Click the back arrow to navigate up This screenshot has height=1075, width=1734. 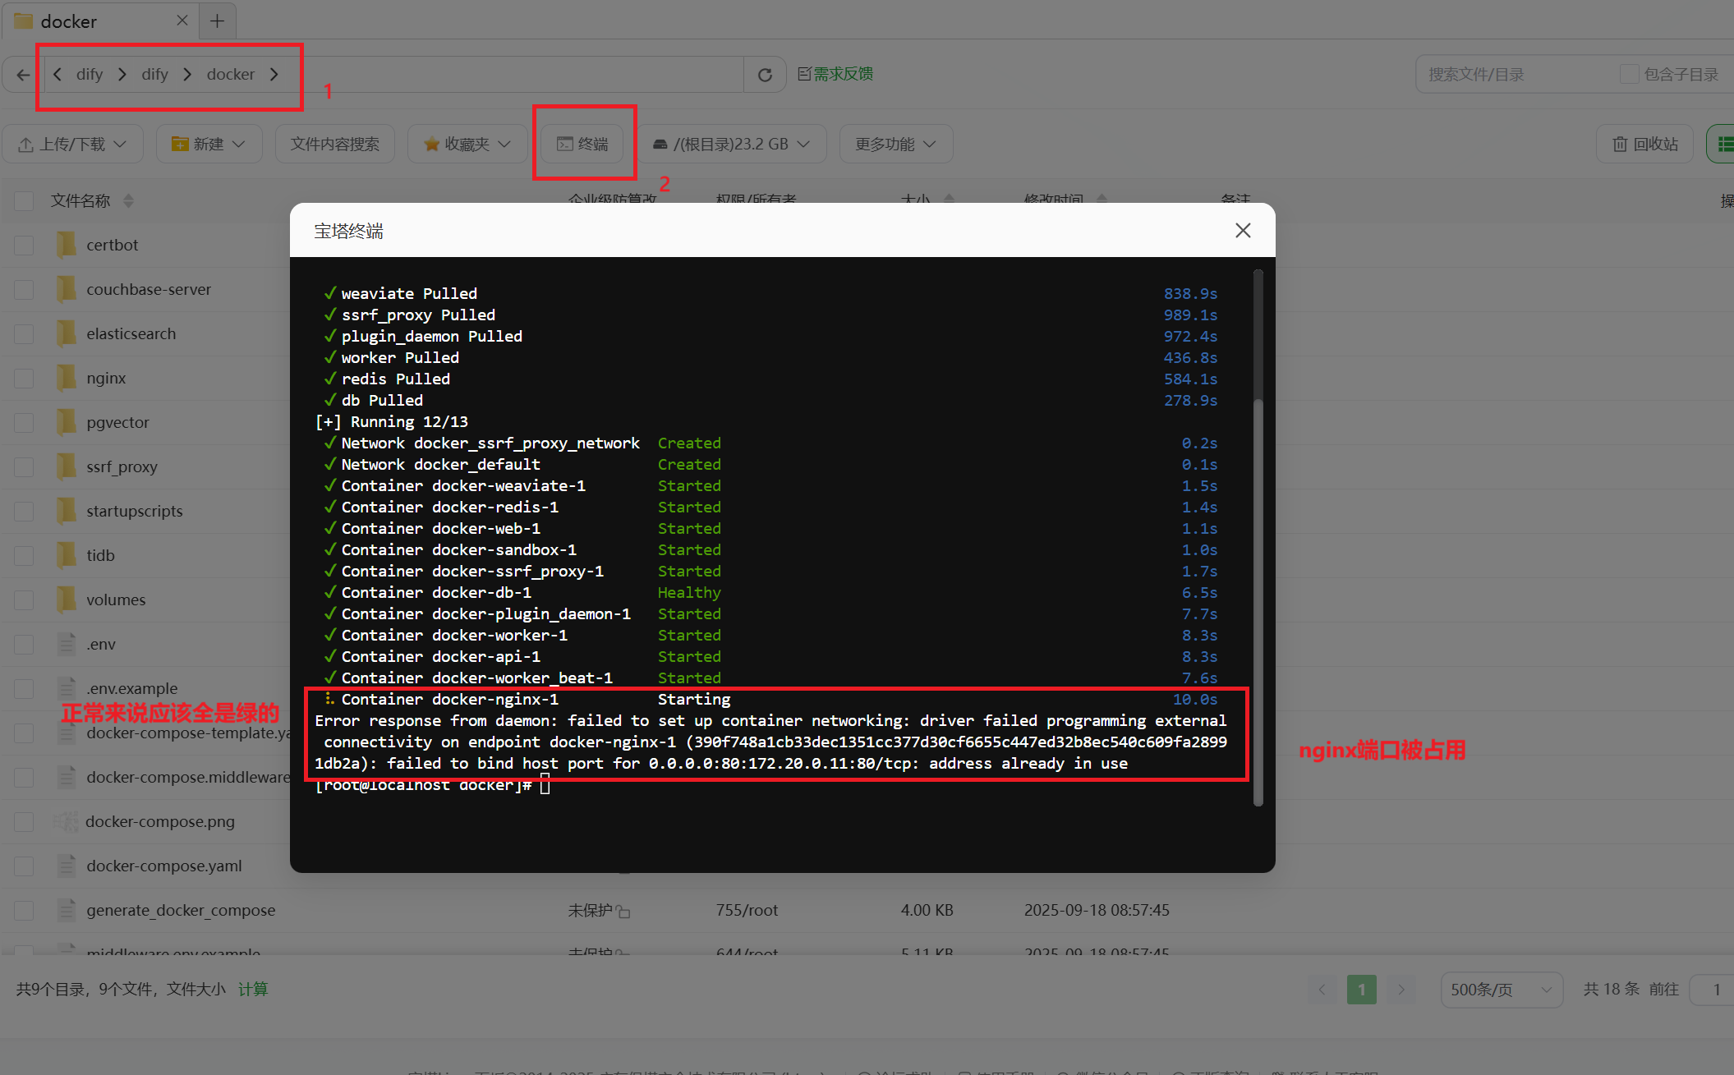coord(21,74)
